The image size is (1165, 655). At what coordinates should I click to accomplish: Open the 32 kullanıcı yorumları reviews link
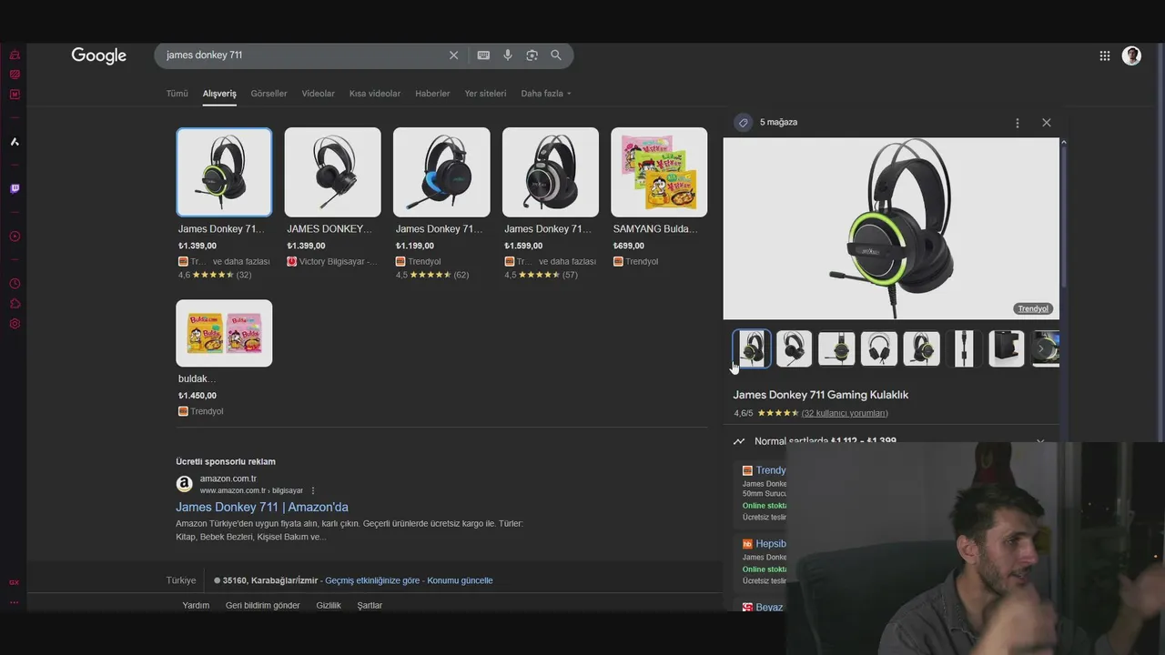[x=845, y=413]
